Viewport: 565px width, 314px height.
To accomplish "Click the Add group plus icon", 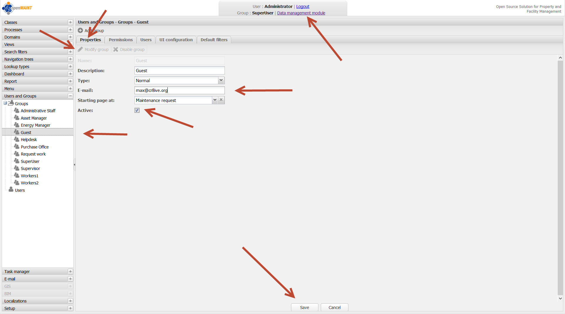I will [x=80, y=31].
